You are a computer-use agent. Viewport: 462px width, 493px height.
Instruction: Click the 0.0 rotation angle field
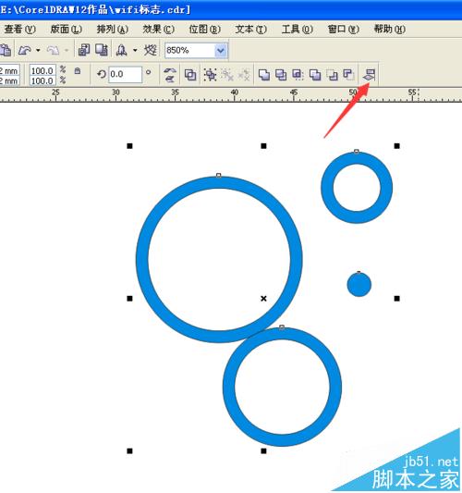pyautogui.click(x=125, y=74)
